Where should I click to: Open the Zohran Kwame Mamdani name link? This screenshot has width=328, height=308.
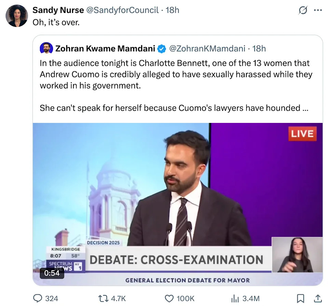(x=105, y=48)
